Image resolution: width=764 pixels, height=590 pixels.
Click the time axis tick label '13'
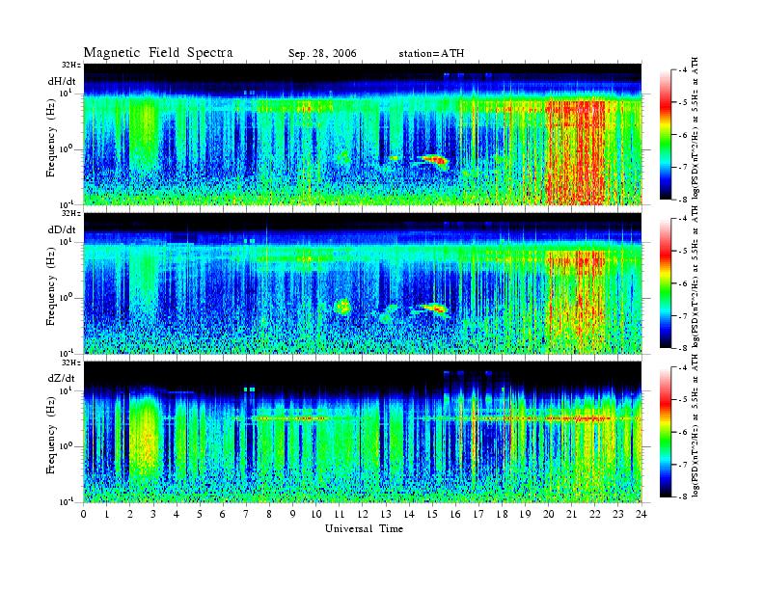click(x=386, y=515)
